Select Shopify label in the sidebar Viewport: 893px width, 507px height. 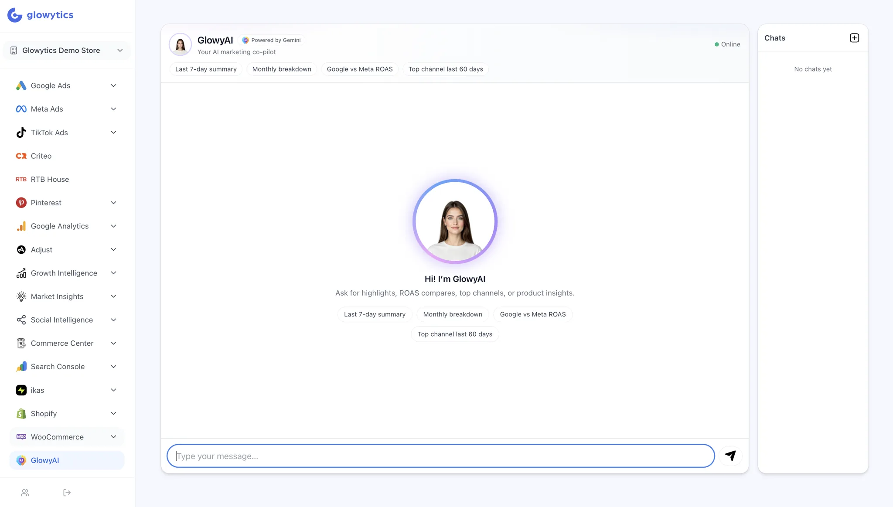pyautogui.click(x=44, y=414)
